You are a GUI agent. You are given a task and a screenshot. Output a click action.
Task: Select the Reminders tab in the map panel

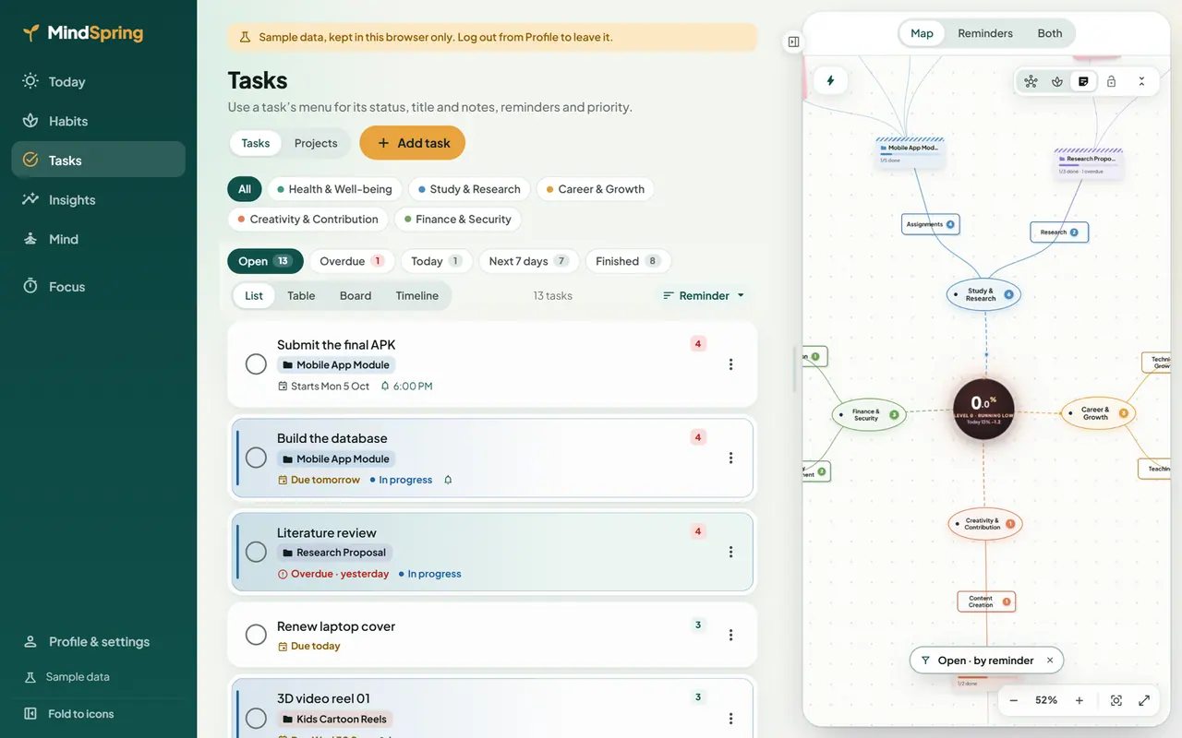(985, 33)
